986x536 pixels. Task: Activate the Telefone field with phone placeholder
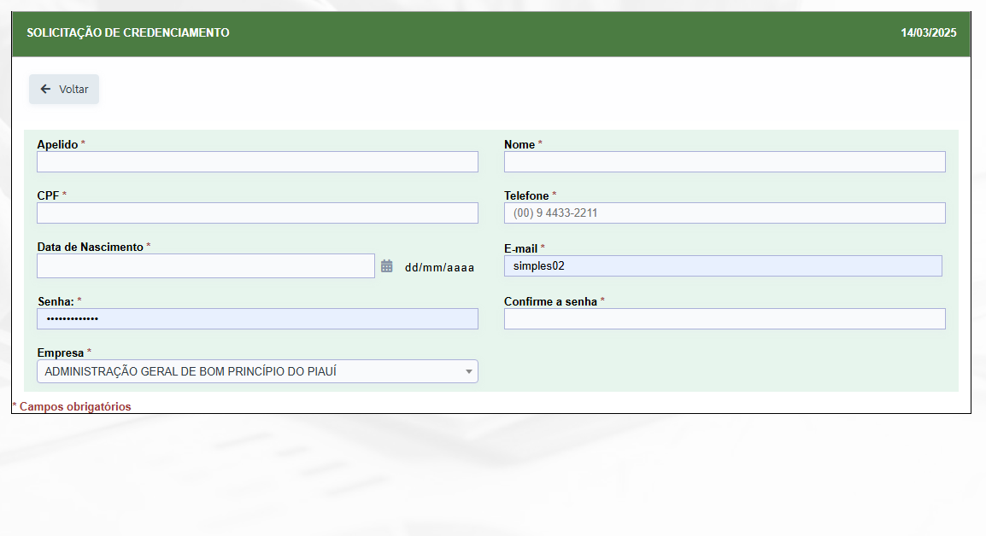(725, 213)
